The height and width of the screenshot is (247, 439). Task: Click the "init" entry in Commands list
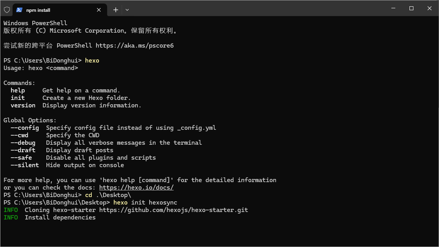(x=18, y=98)
